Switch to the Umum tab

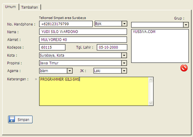(11, 7)
